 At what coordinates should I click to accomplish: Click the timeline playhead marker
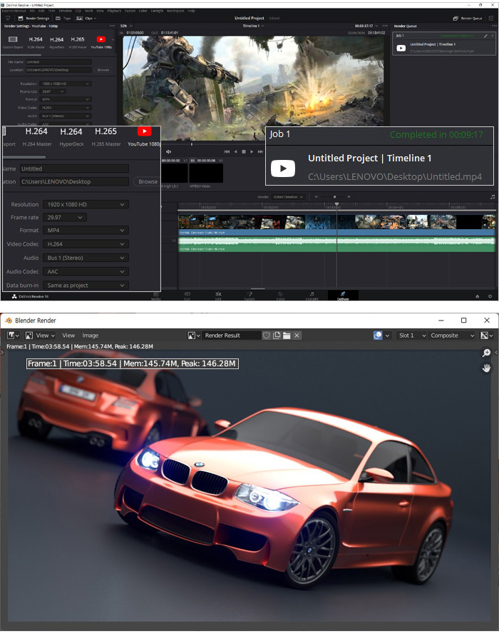click(x=336, y=205)
